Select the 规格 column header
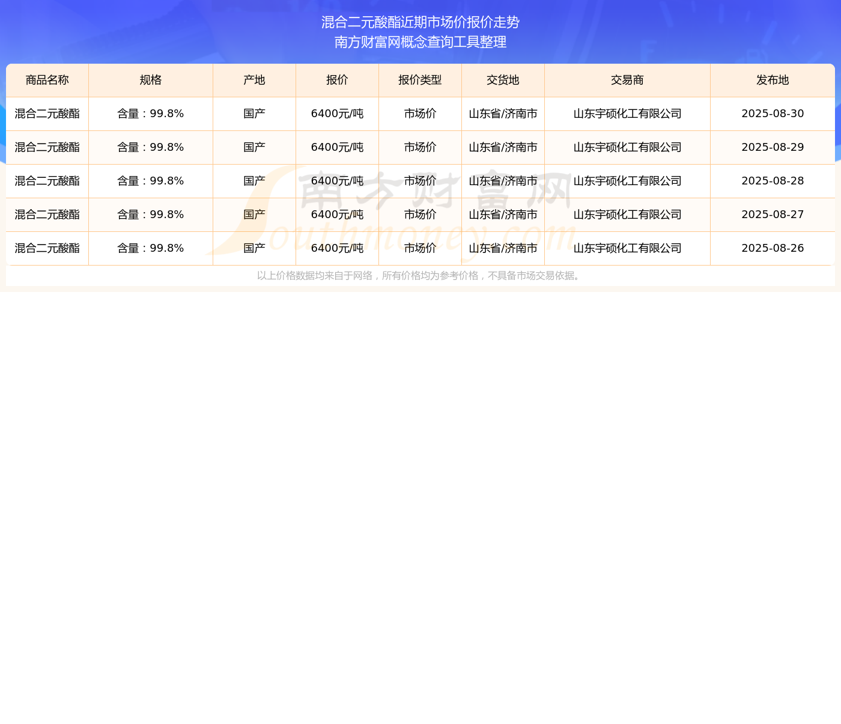Image resolution: width=841 pixels, height=724 pixels. (x=151, y=81)
